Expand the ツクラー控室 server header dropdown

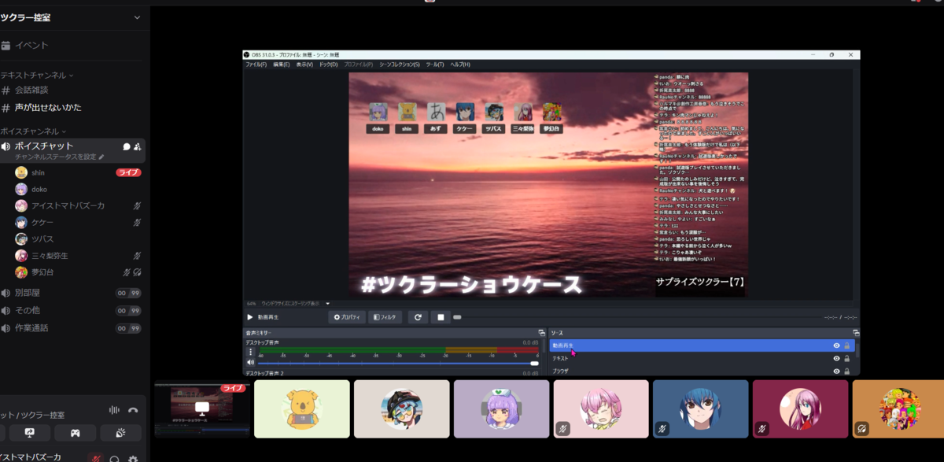click(x=138, y=17)
